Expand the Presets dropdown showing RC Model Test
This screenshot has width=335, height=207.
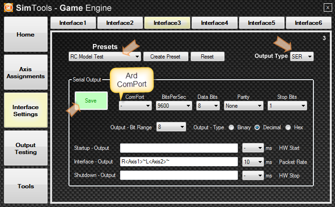(x=105, y=57)
